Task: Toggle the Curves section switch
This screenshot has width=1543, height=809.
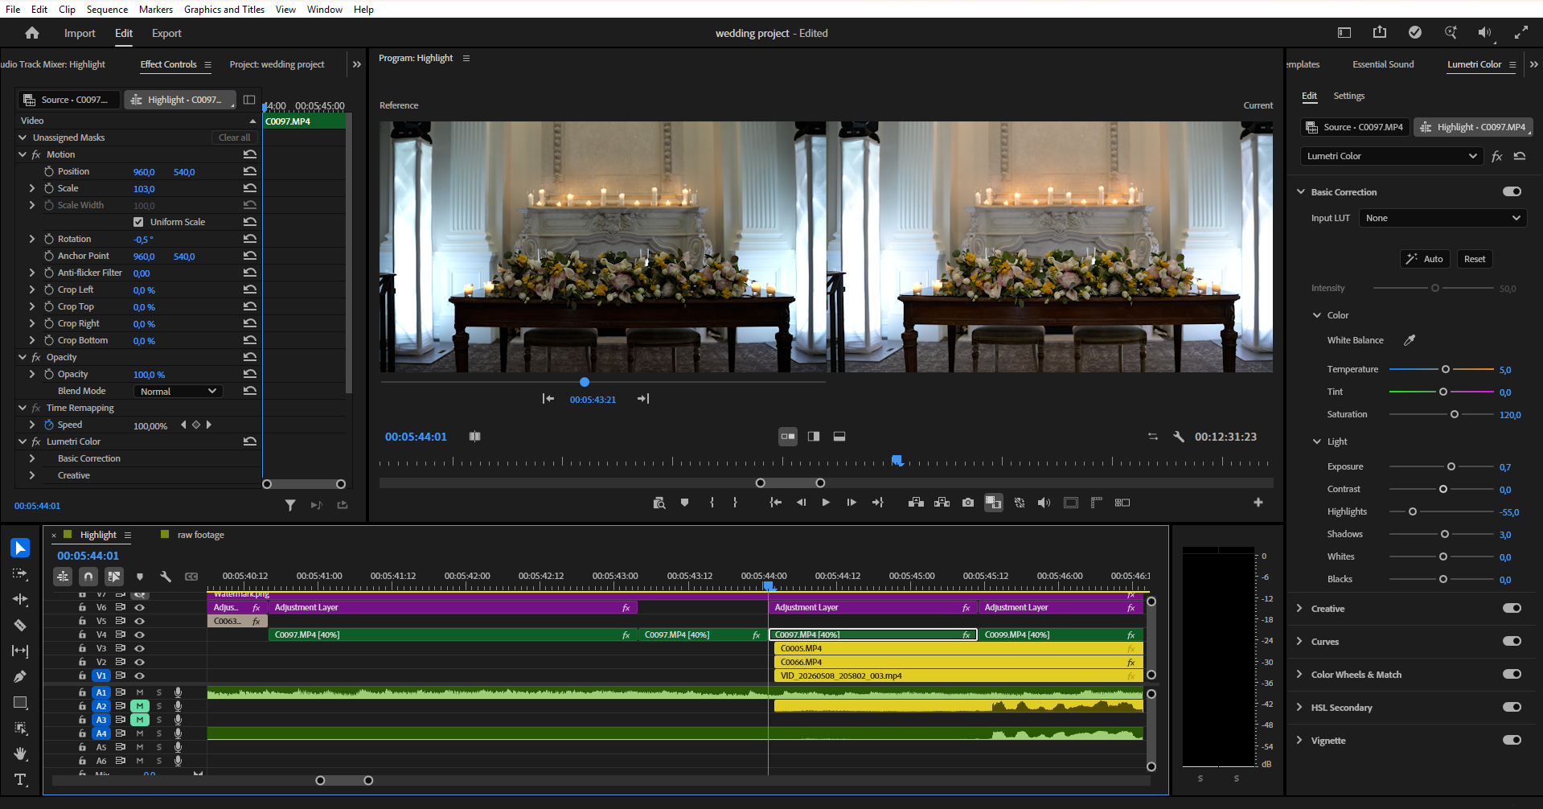Action: pos(1512,641)
